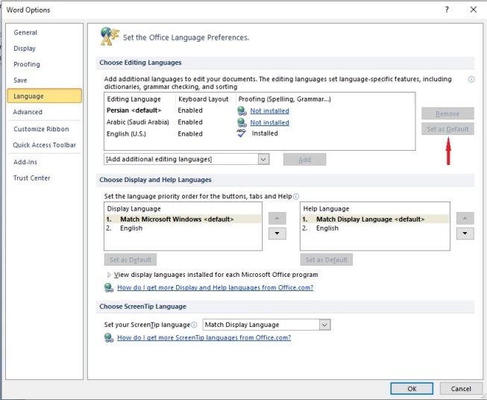Open the Customize Ribbon settings
Image resolution: width=487 pixels, height=400 pixels.
pyautogui.click(x=40, y=129)
